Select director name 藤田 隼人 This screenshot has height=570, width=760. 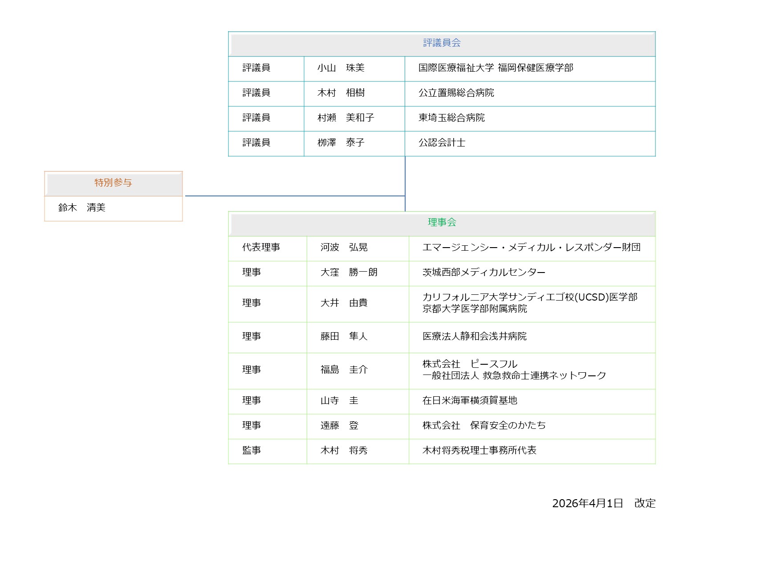tap(344, 337)
